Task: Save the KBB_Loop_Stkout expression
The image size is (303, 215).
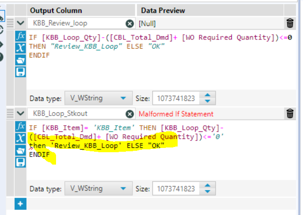Action: tap(20, 162)
